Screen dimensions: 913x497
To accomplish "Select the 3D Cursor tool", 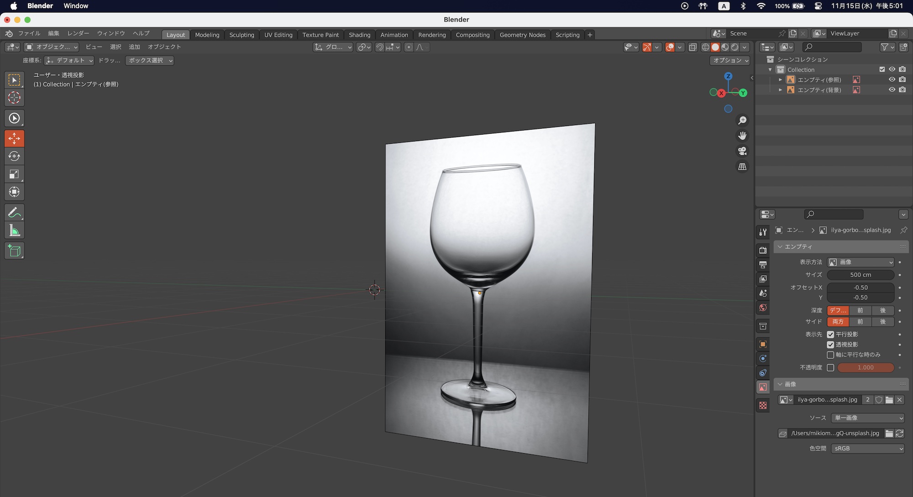I will pyautogui.click(x=14, y=98).
